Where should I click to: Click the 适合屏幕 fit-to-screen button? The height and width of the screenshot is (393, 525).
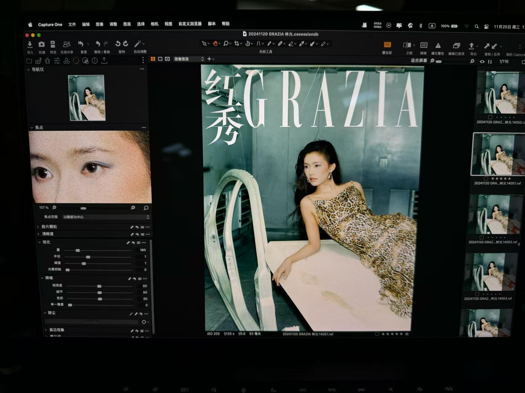click(x=419, y=61)
